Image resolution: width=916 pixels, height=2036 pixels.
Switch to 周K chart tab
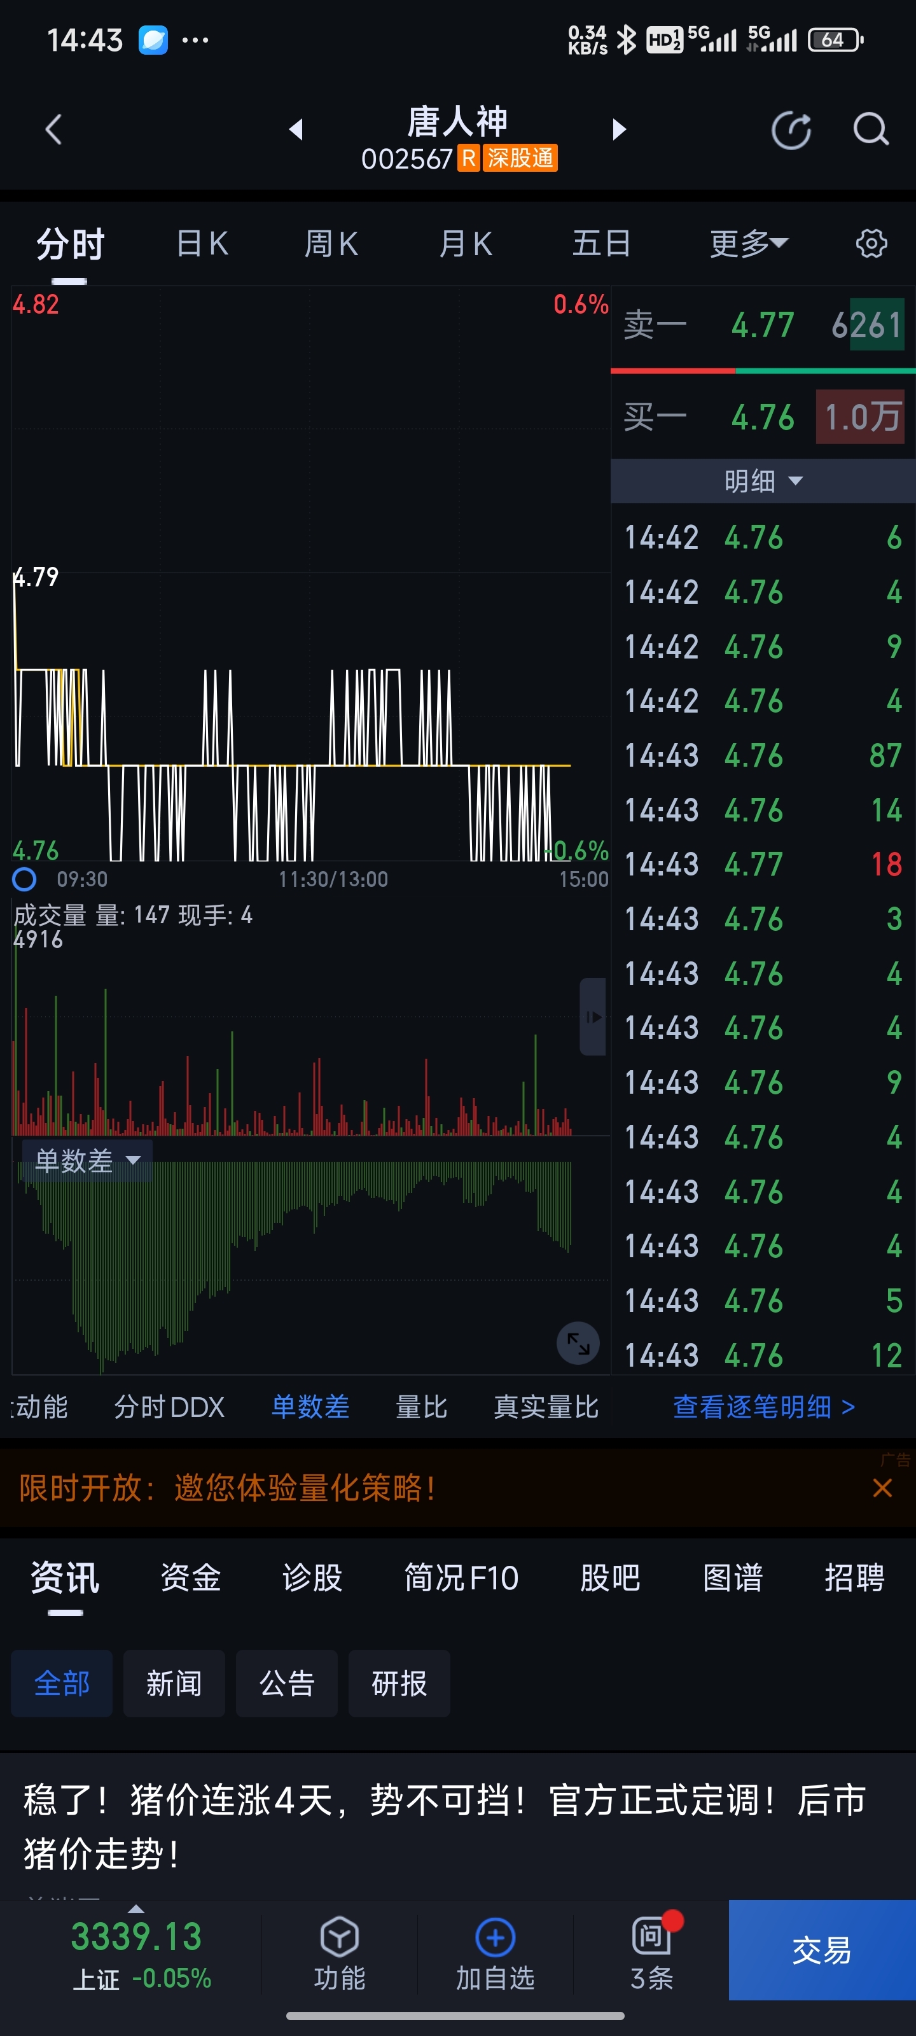[331, 244]
